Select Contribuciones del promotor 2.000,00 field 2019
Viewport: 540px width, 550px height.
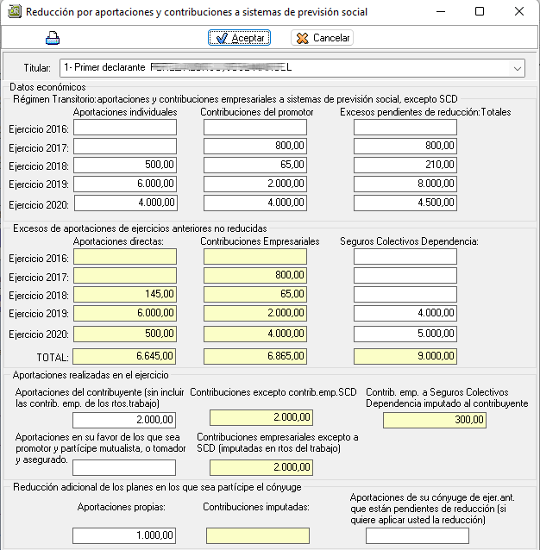255,184
